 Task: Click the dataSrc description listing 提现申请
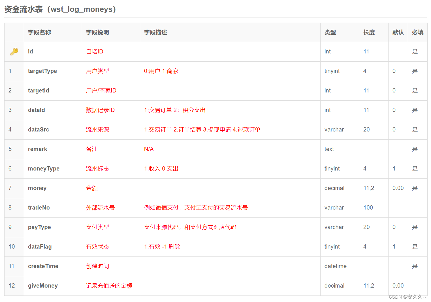pyautogui.click(x=202, y=130)
